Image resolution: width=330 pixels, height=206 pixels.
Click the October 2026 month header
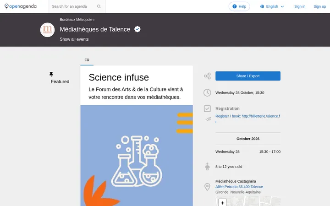[248, 139]
